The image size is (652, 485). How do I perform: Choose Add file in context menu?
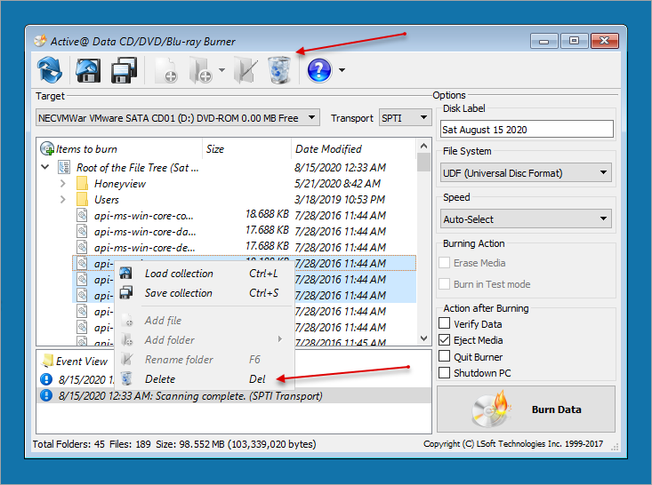(x=205, y=320)
